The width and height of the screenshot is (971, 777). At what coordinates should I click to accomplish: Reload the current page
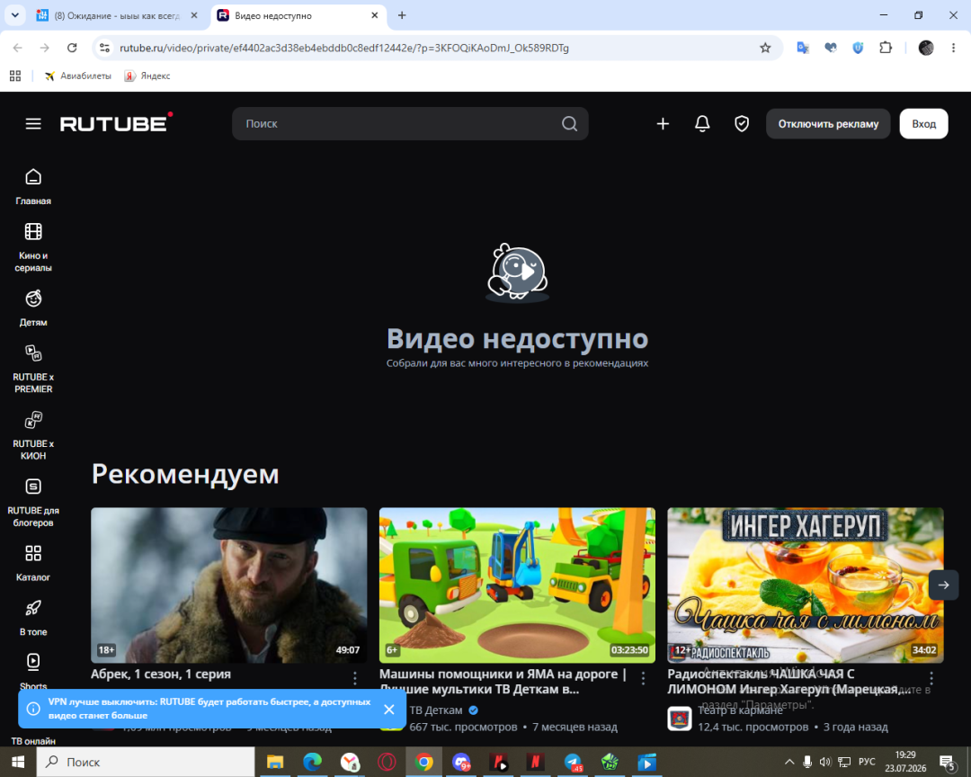[x=72, y=48]
